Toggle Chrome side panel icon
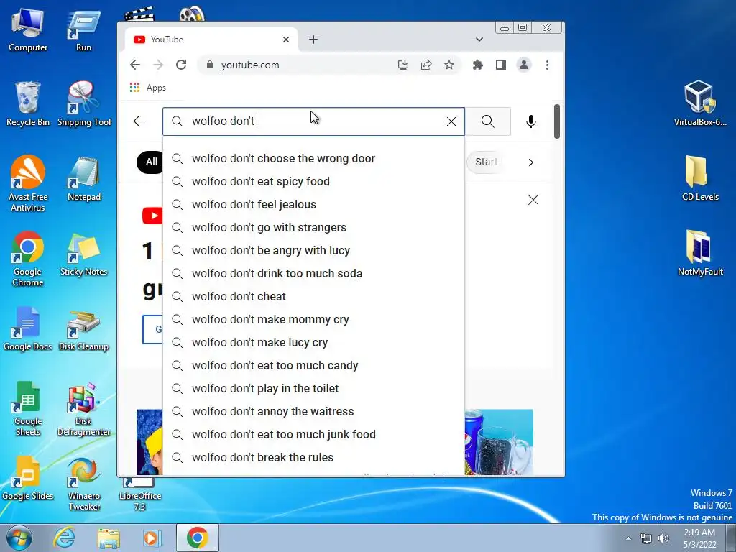 tap(501, 65)
